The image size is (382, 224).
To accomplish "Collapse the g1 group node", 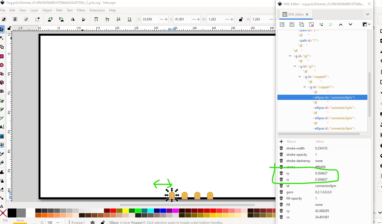I will click(x=295, y=66).
